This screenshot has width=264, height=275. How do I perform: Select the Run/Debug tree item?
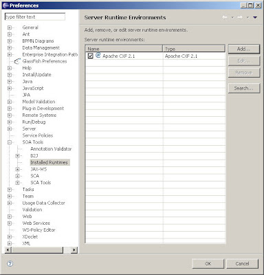click(x=34, y=122)
